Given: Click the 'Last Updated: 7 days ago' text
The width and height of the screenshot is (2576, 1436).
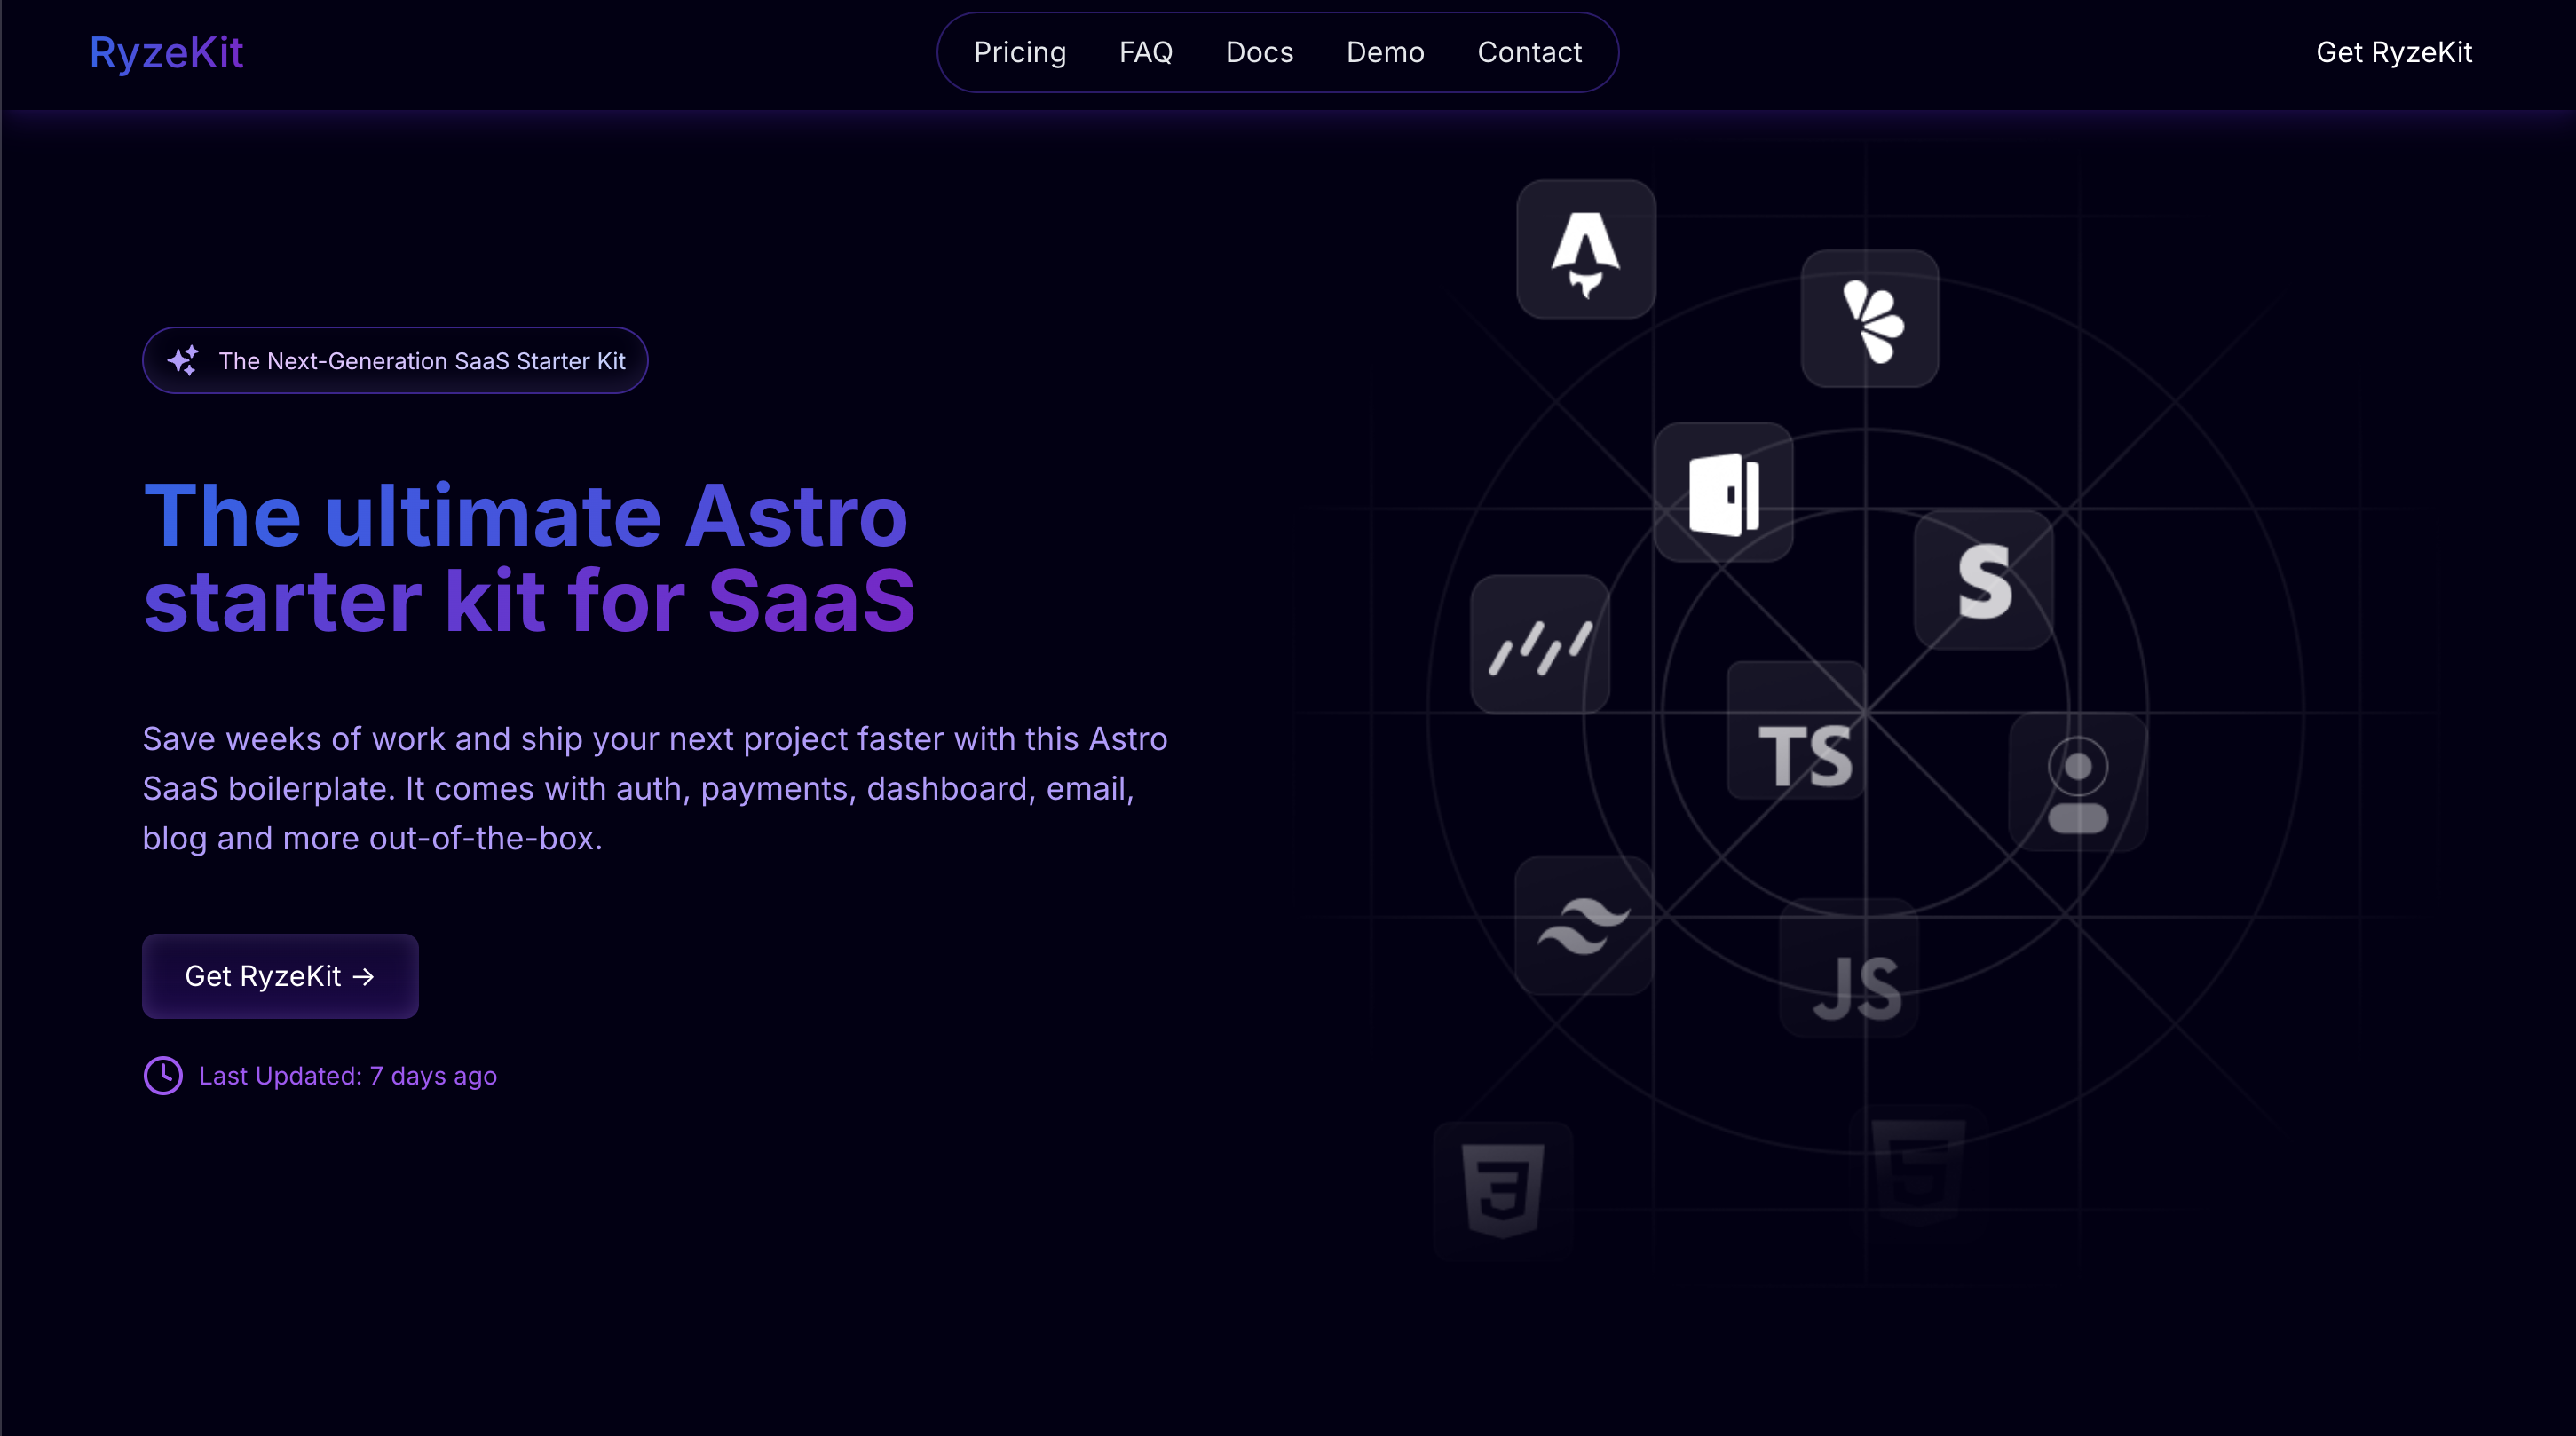Looking at the screenshot, I should [348, 1076].
